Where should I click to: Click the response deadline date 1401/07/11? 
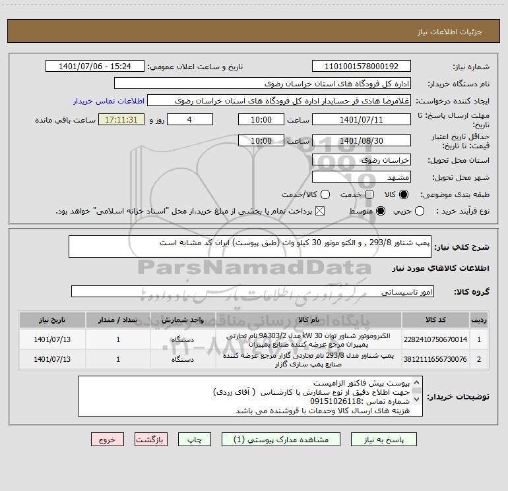362,119
